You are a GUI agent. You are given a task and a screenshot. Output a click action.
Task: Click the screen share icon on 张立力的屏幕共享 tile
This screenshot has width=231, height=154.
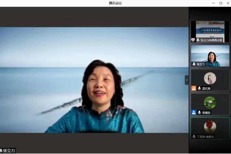pos(193,40)
